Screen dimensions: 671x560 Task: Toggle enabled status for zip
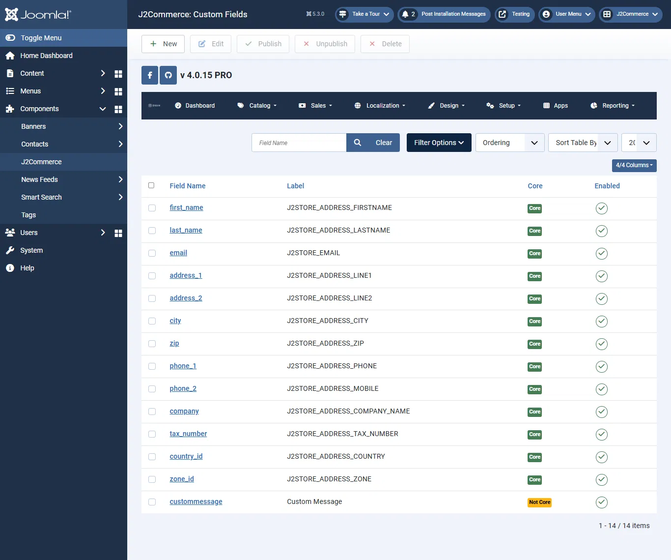[x=602, y=344]
